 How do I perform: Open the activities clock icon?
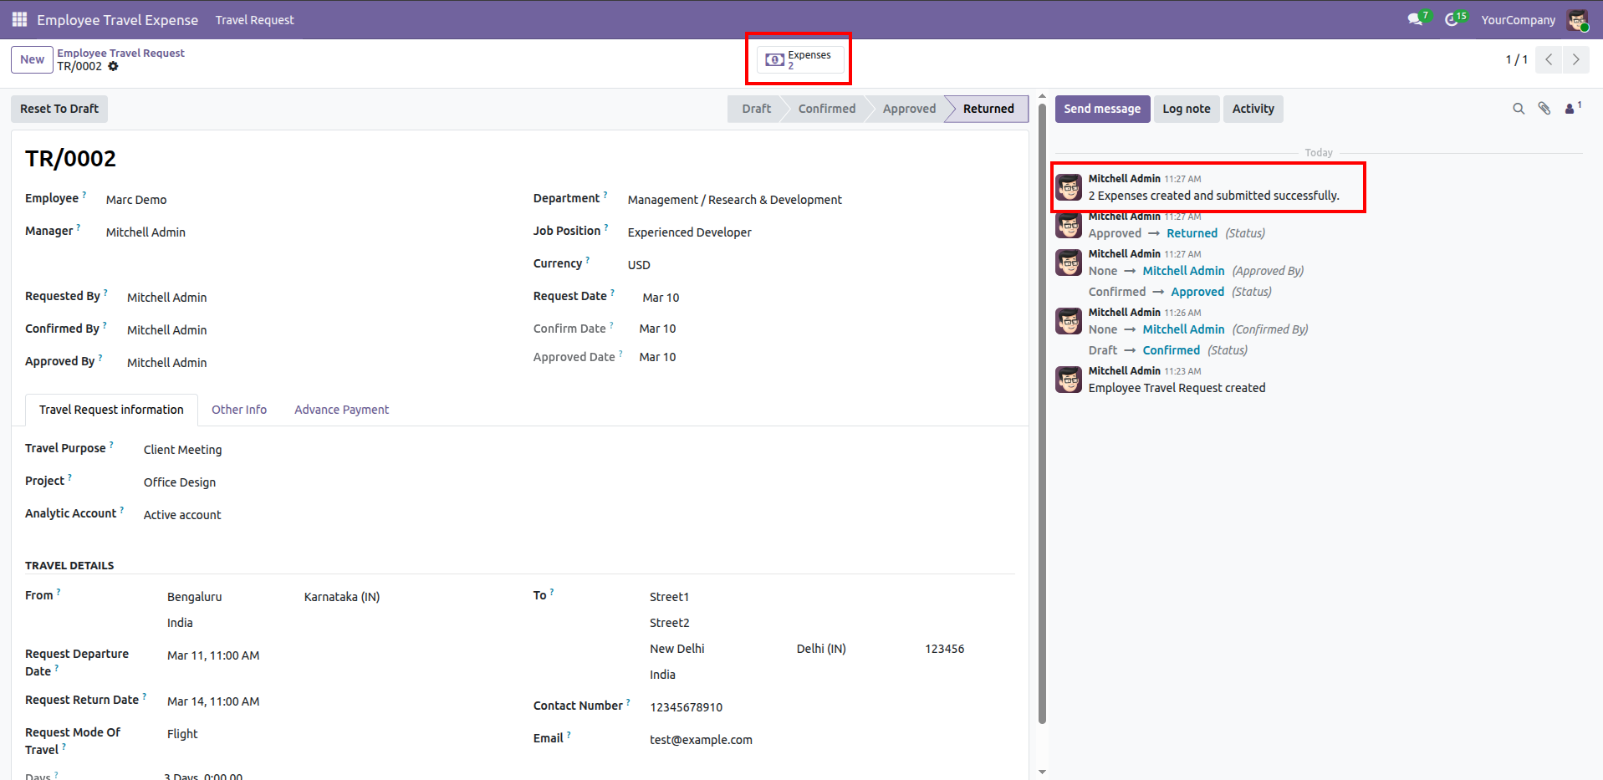(x=1452, y=19)
